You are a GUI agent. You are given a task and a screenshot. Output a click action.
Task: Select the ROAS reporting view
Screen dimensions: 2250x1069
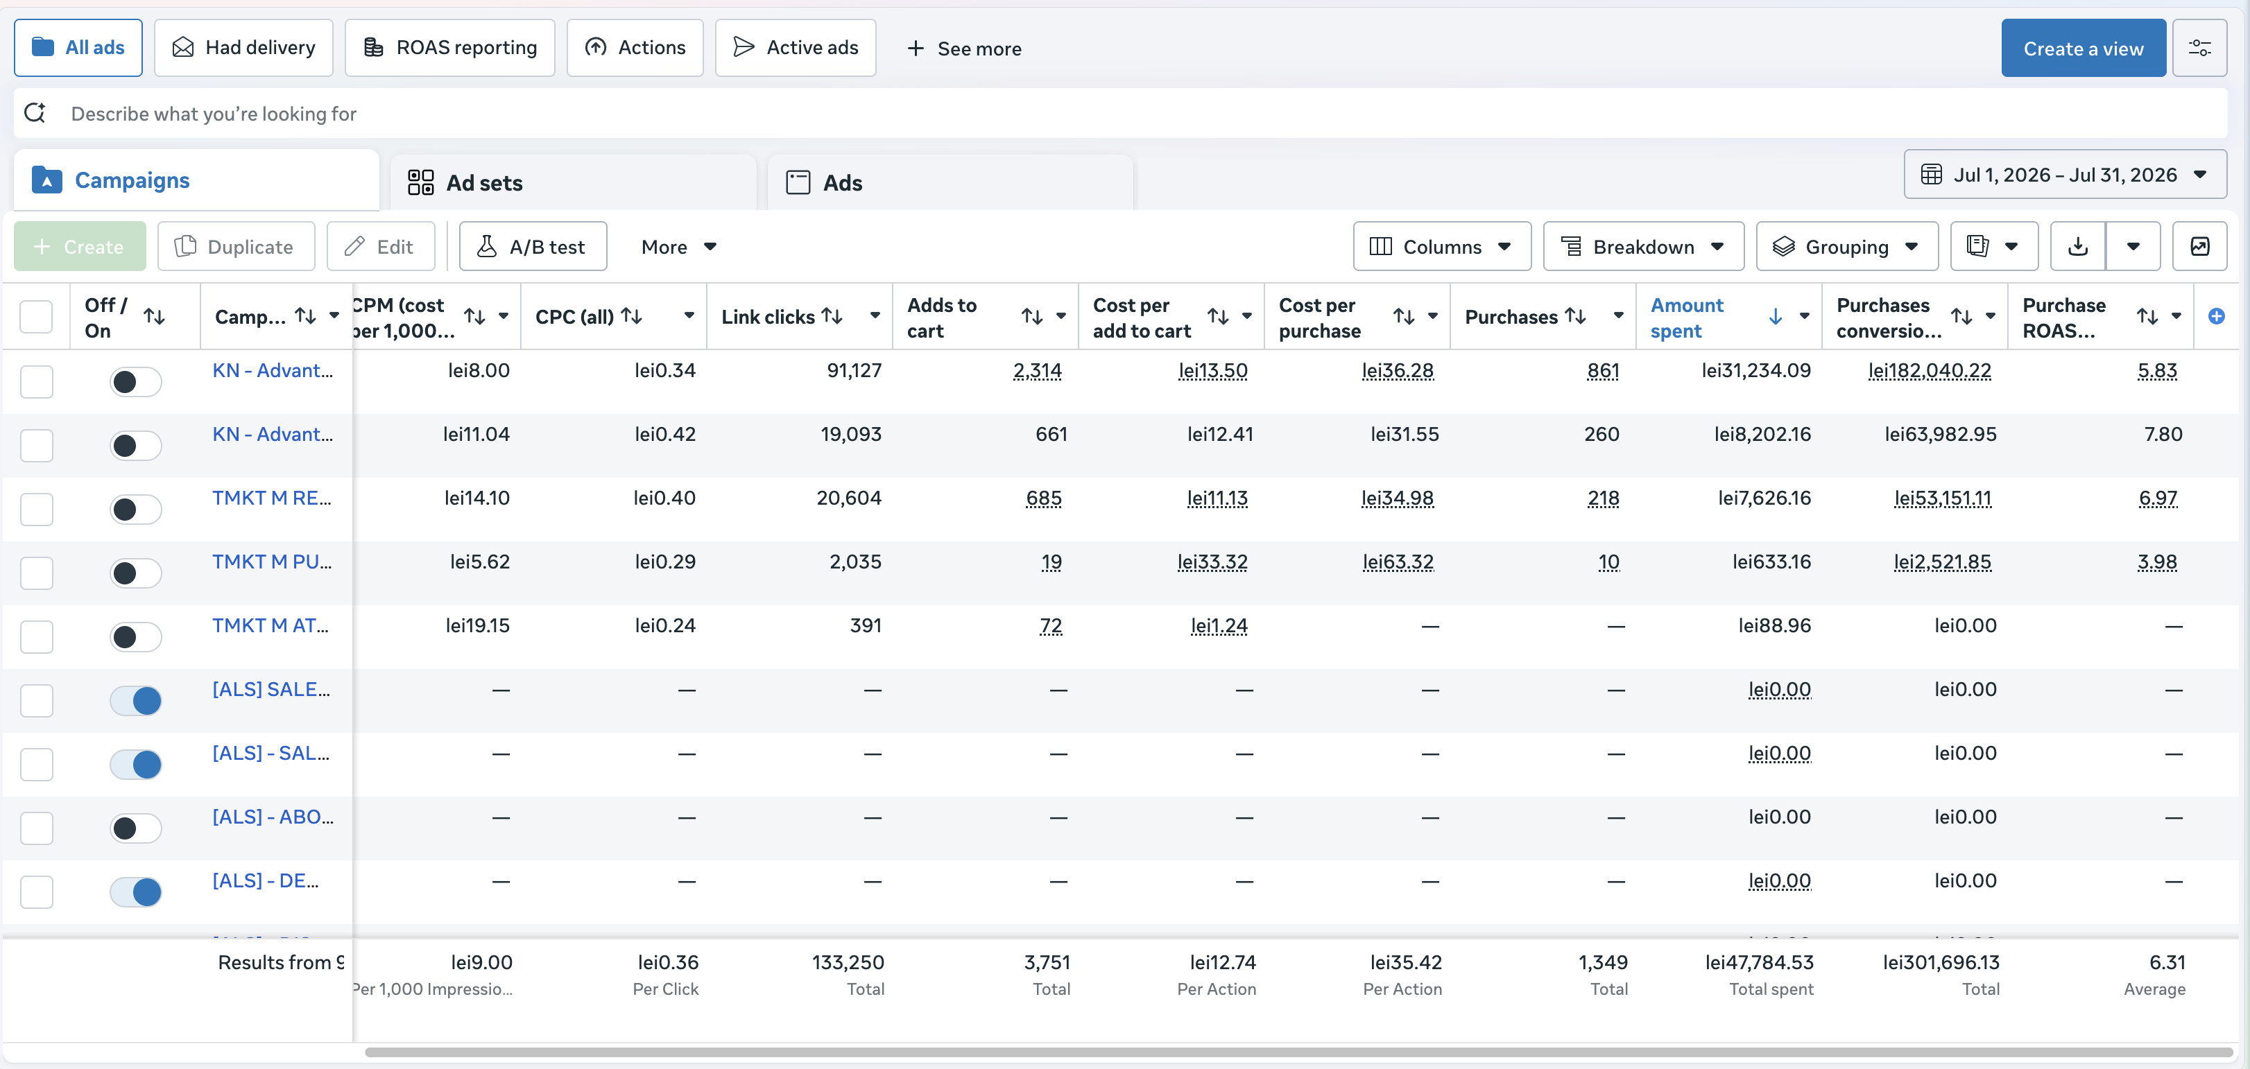(x=450, y=48)
